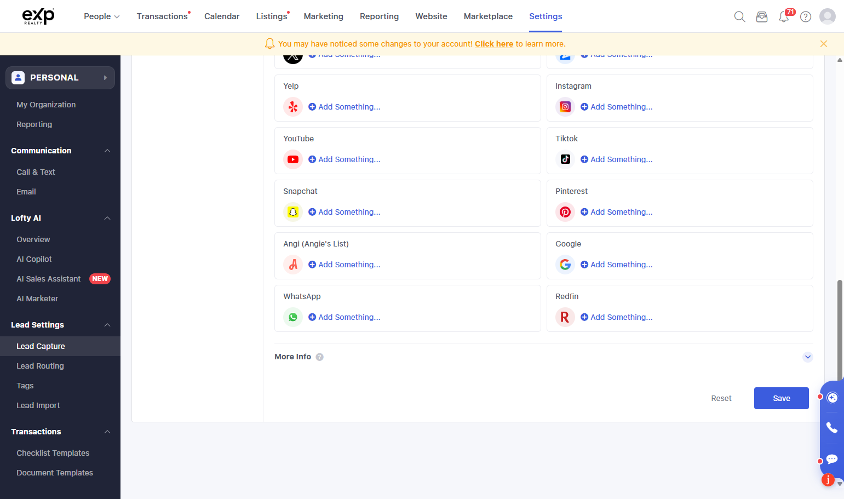
Task: Click the WhatsApp logo icon
Action: pos(293,317)
